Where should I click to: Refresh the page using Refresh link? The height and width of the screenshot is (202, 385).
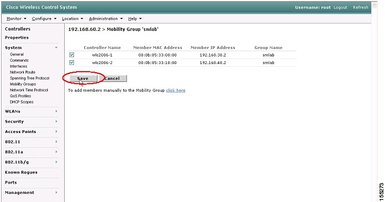(x=361, y=8)
